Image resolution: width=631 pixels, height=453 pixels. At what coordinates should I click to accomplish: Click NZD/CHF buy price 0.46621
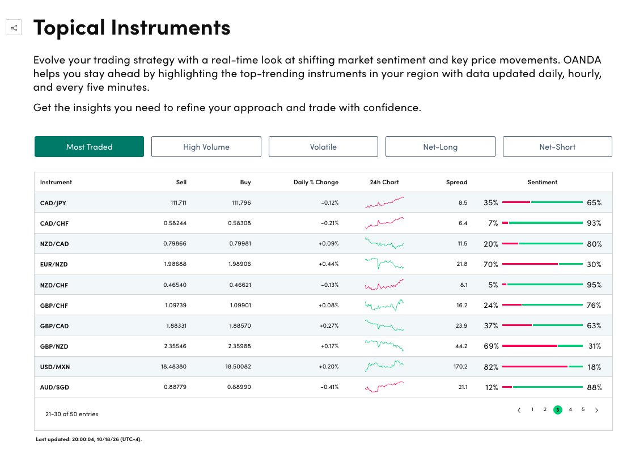240,285
